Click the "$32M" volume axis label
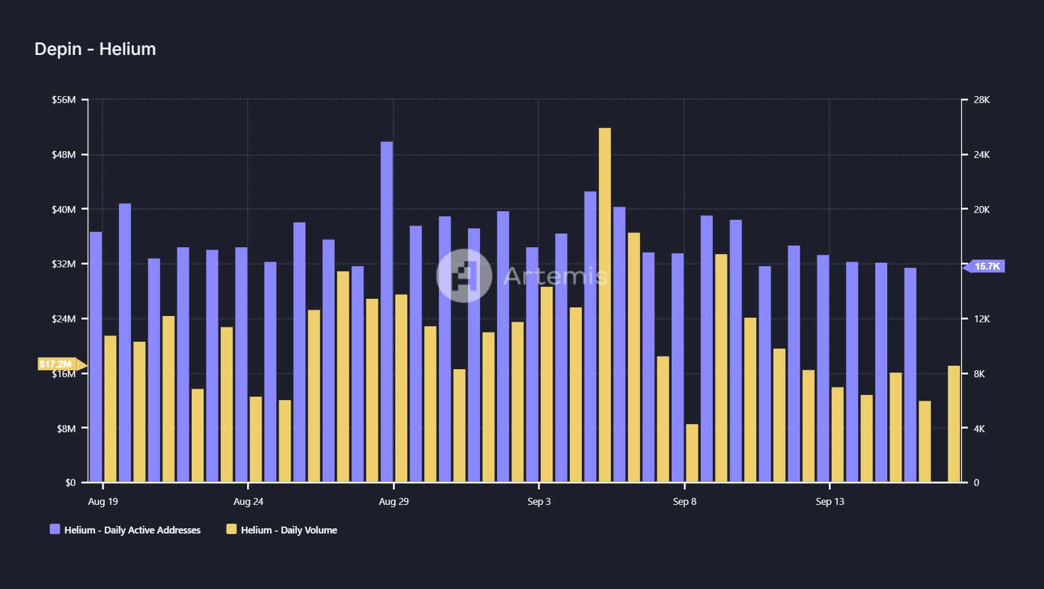The width and height of the screenshot is (1044, 589). 63,264
